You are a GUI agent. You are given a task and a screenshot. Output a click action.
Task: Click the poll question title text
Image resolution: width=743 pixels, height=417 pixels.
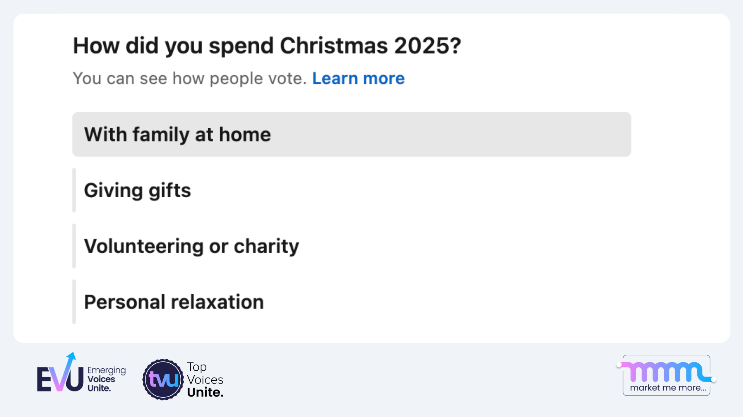pos(267,45)
